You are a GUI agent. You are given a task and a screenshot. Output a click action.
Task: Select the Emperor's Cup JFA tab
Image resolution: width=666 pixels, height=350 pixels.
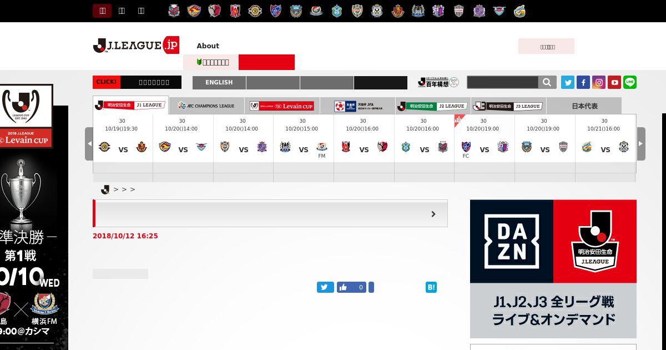[357, 106]
